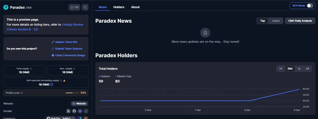Open the GitHub social link
This screenshot has width=318, height=119.
pyautogui.click(x=74, y=111)
